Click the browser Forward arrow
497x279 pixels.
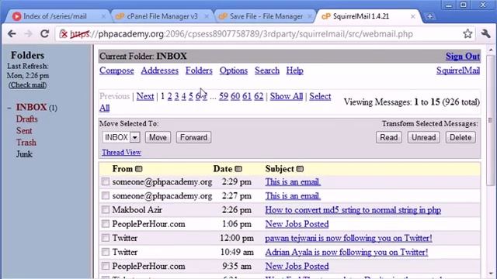(28, 34)
